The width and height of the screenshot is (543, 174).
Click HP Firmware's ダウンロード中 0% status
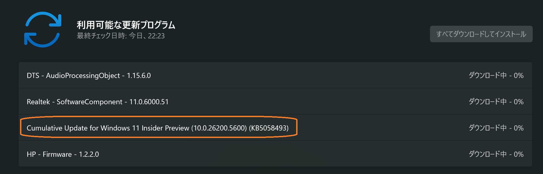pos(496,154)
